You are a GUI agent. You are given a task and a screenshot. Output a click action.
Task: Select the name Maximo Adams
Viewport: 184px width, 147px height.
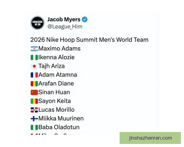coord(59,48)
